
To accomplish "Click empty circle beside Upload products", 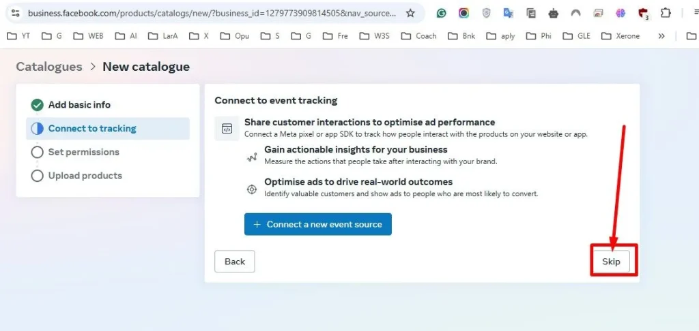I will (37, 176).
